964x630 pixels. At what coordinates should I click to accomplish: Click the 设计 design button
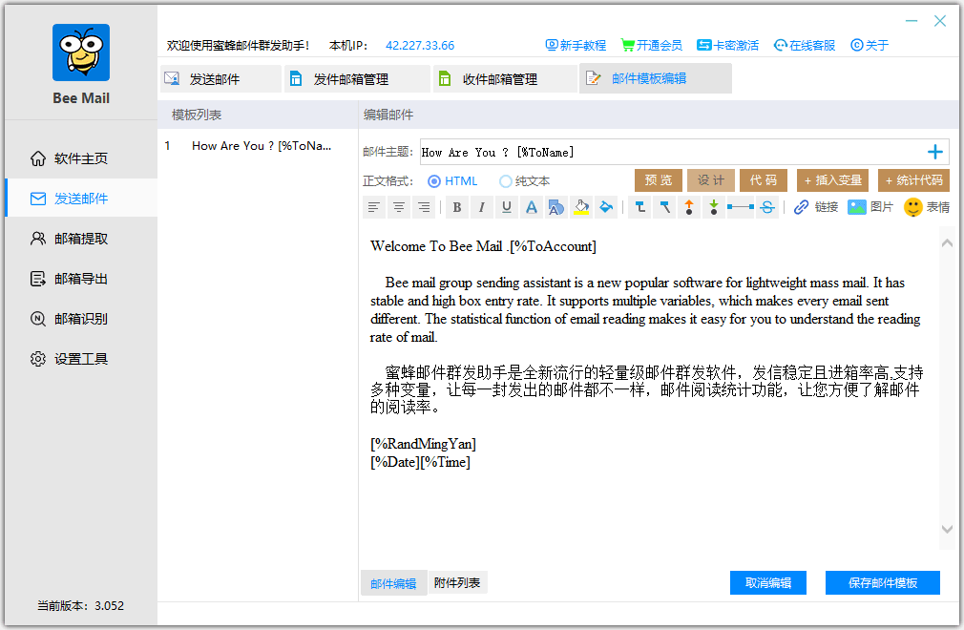[x=711, y=180]
